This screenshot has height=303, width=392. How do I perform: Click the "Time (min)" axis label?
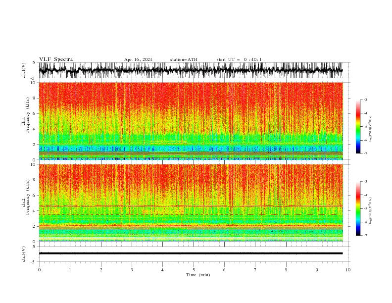(198, 275)
